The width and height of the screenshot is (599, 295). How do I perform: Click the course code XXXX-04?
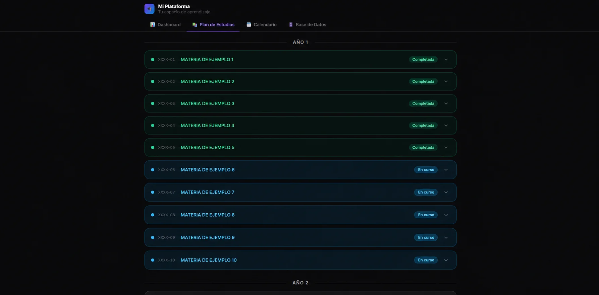pos(166,126)
